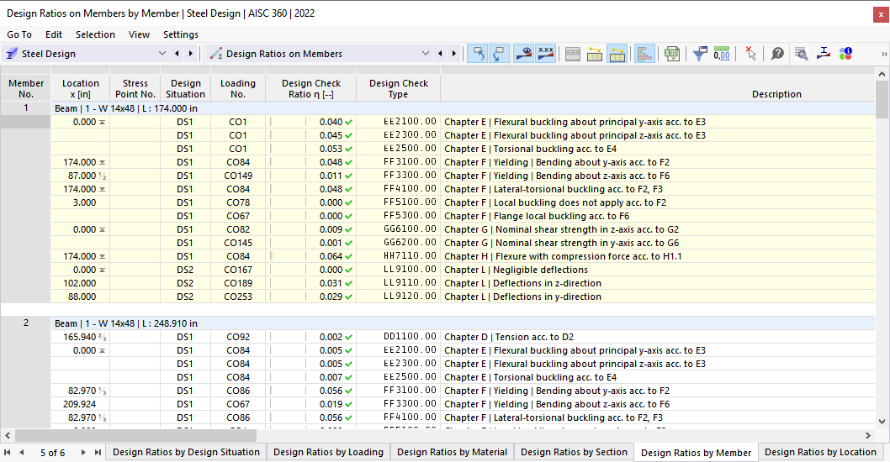
Task: Switch to Design Ratios by Loading tab
Action: click(329, 452)
